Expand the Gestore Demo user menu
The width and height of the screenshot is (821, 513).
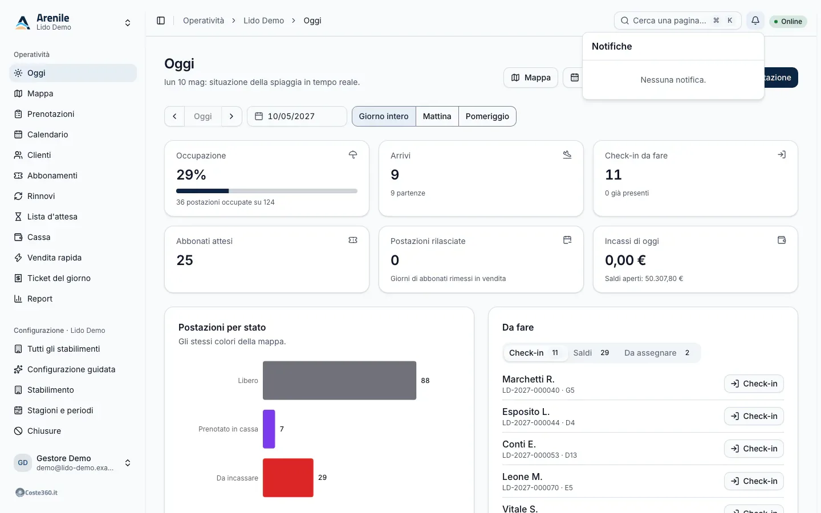click(73, 463)
